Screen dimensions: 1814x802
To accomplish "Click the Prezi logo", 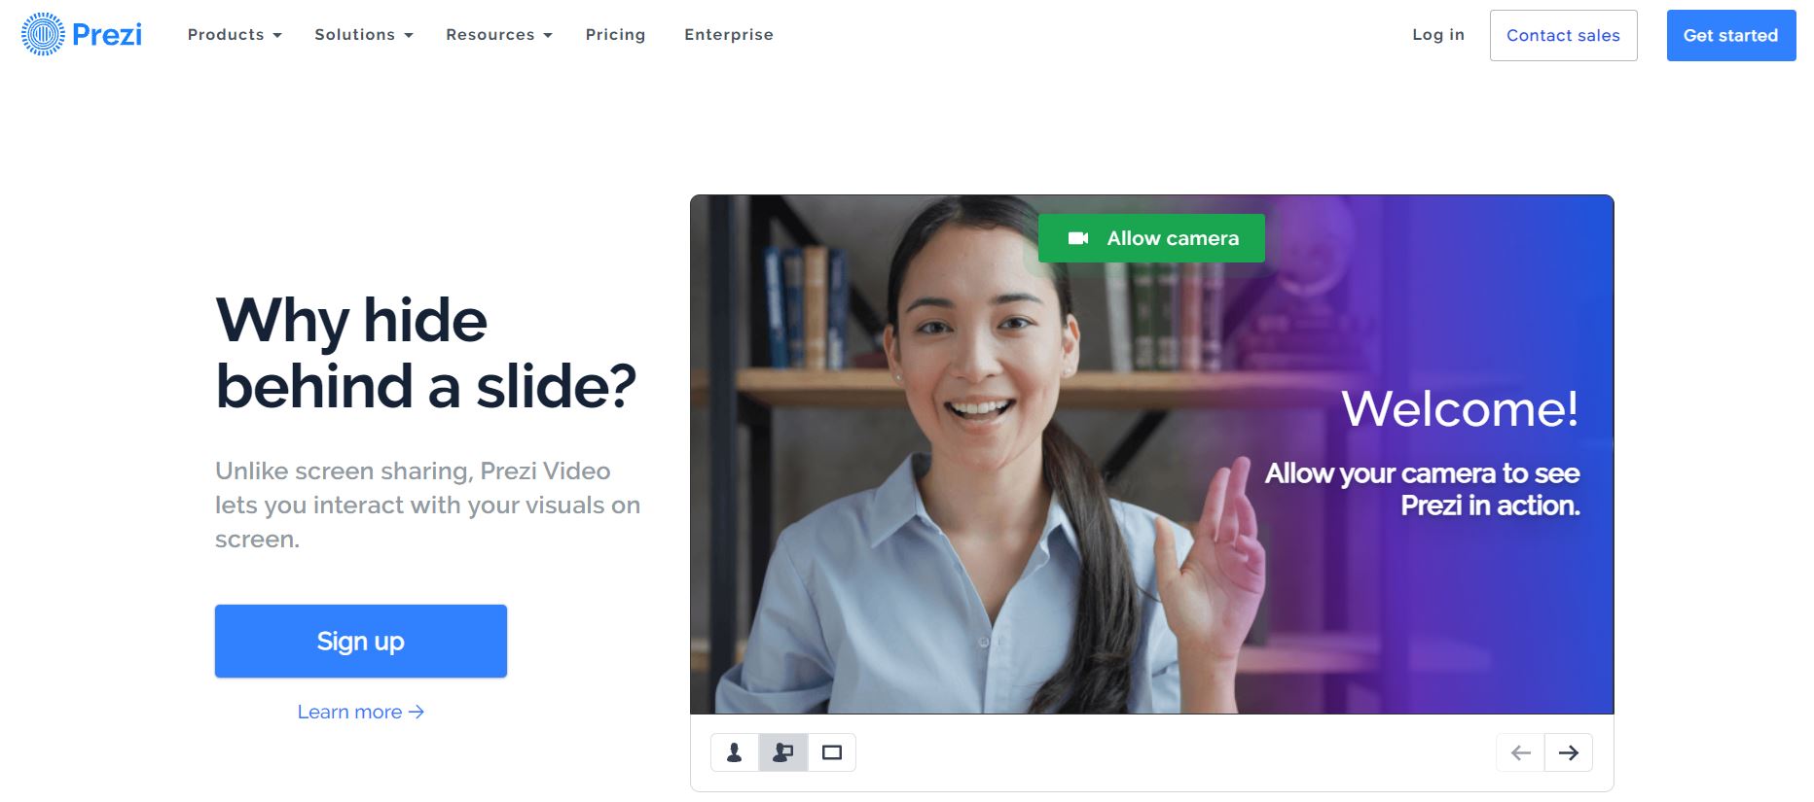I will point(82,35).
